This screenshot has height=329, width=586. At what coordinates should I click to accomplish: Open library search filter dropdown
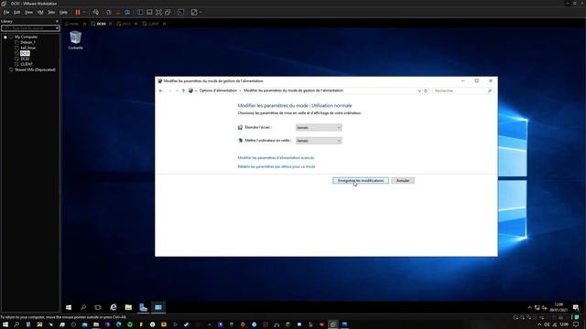coord(57,28)
